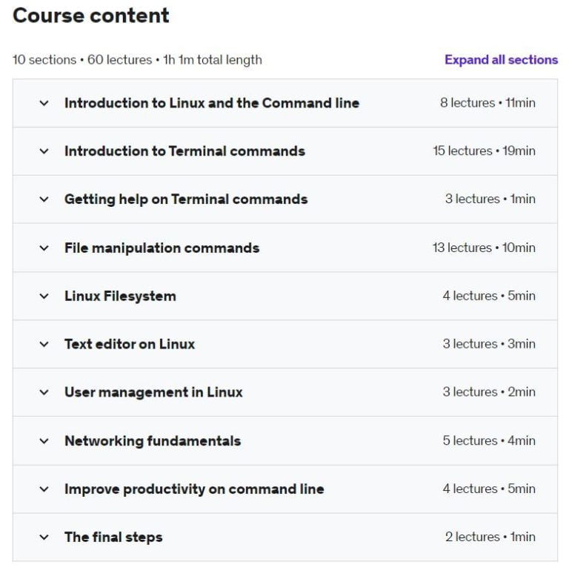Open chevron next to Networking fundamentals
The height and width of the screenshot is (579, 569).
pyautogui.click(x=44, y=441)
